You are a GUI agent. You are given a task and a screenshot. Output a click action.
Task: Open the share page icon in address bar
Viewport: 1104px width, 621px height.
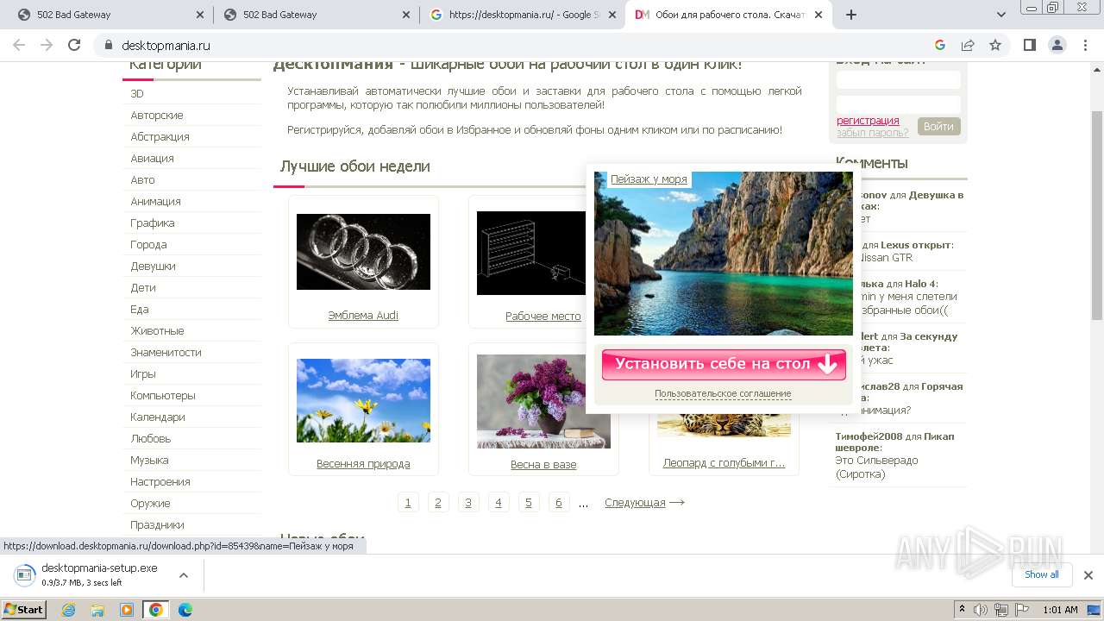(x=968, y=45)
